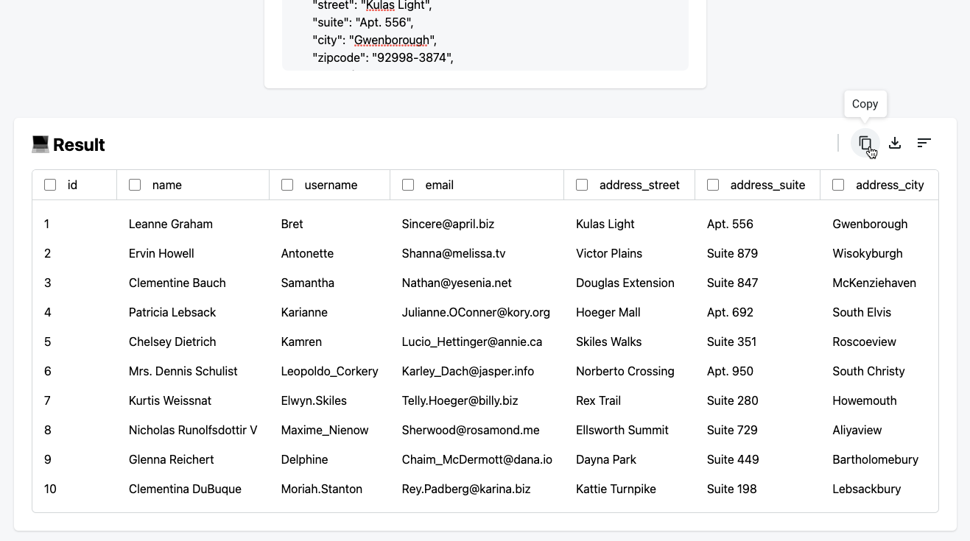Open the sort options icon
Image resolution: width=970 pixels, height=541 pixels.
point(924,142)
